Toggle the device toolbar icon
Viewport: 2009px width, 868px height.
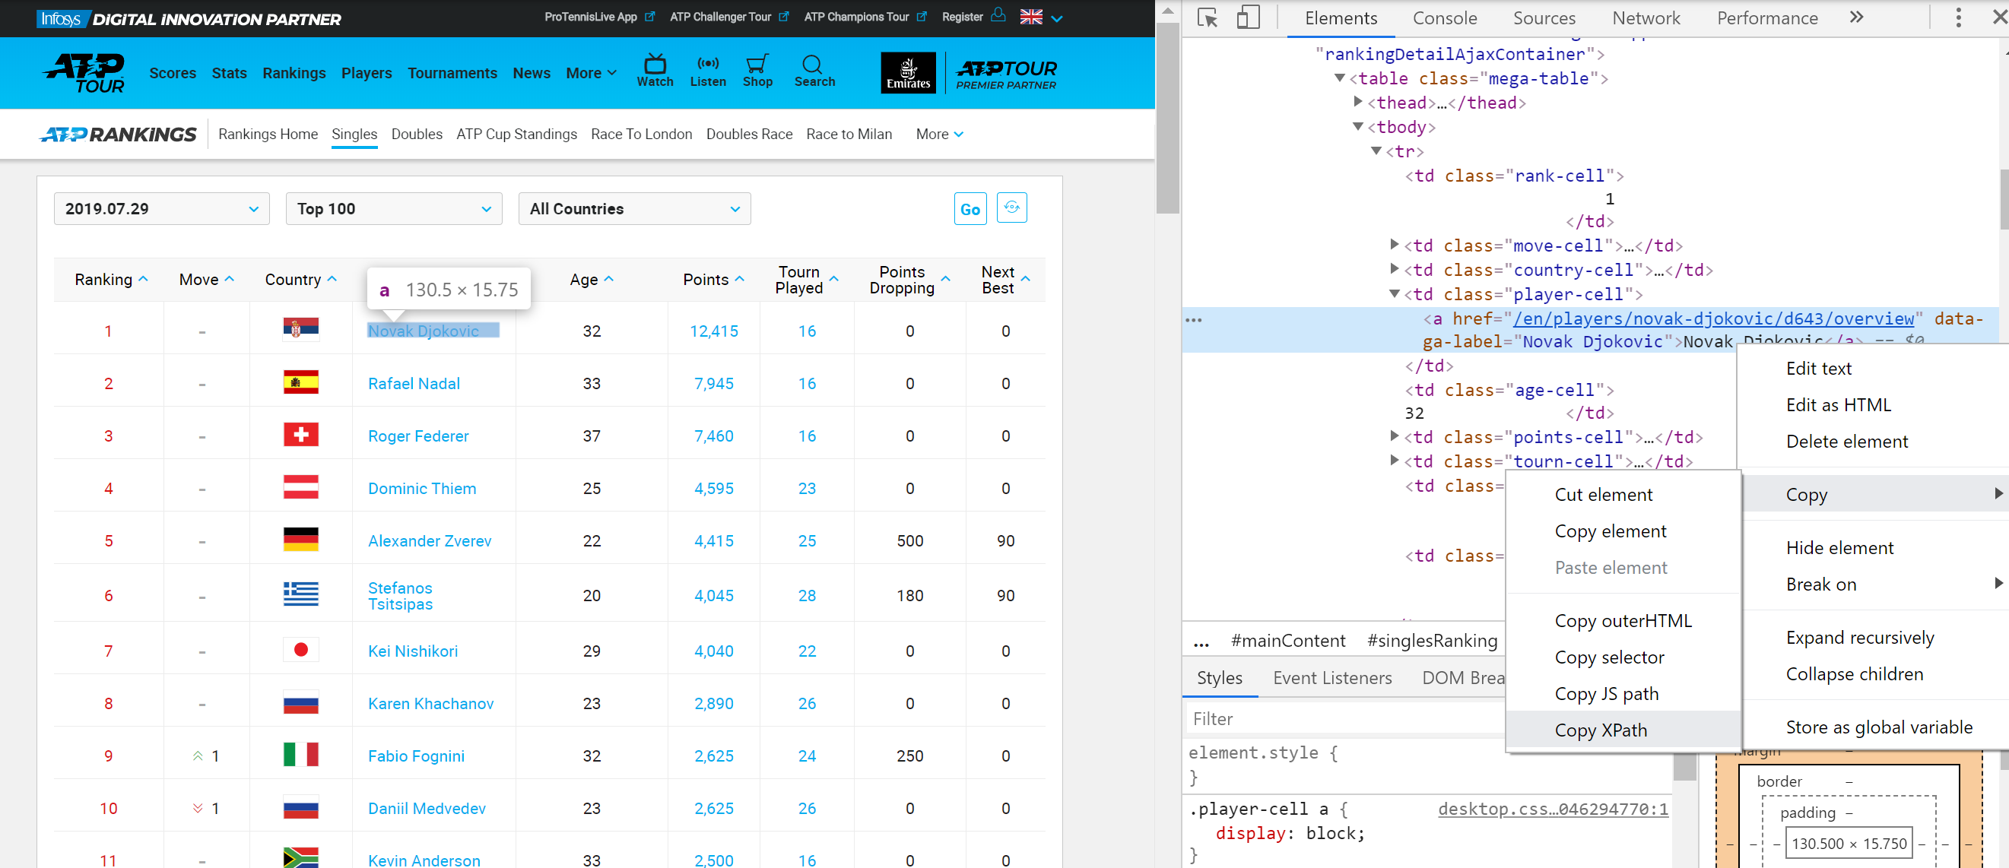coord(1247,17)
